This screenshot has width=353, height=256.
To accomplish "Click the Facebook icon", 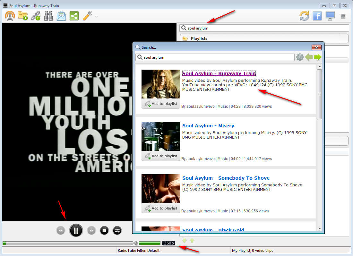I will (317, 16).
